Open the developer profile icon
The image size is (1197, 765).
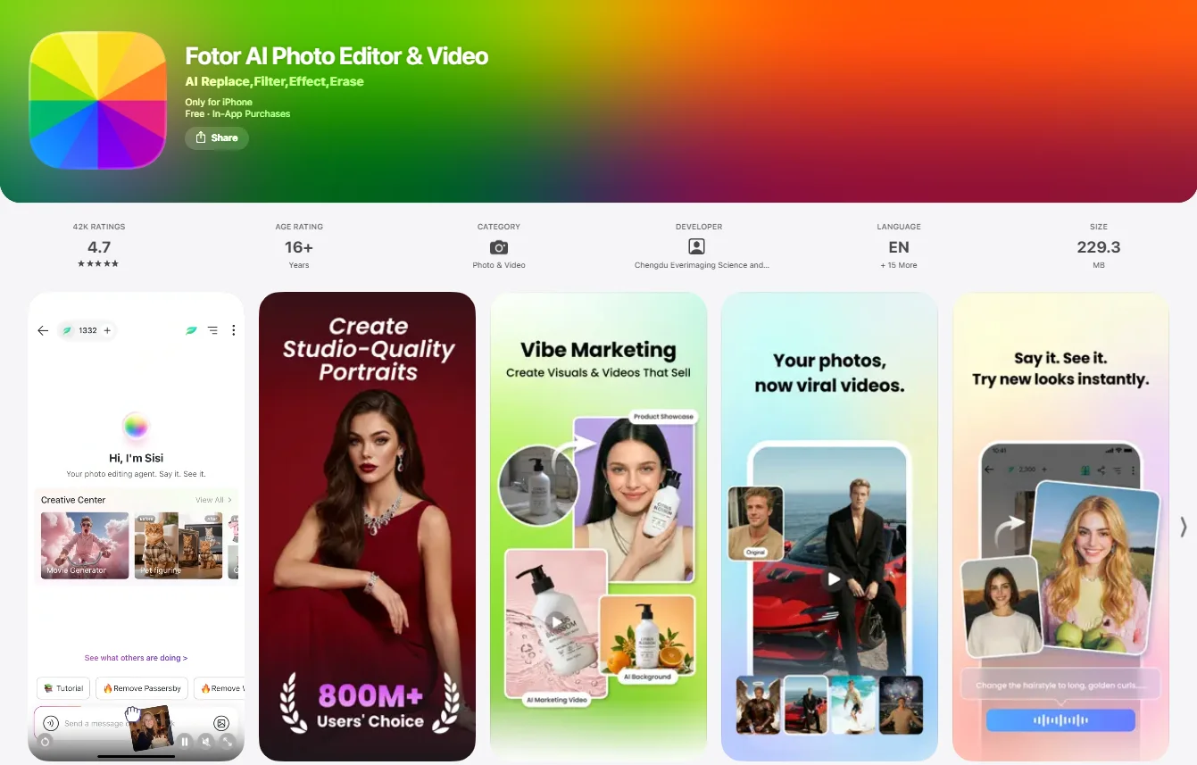click(696, 246)
